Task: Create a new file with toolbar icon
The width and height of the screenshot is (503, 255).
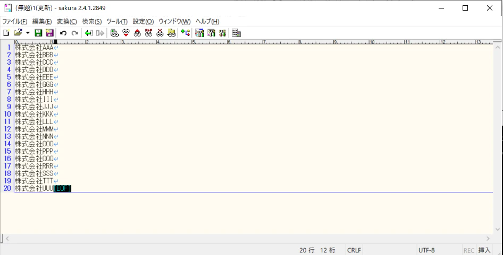Action: pyautogui.click(x=6, y=33)
